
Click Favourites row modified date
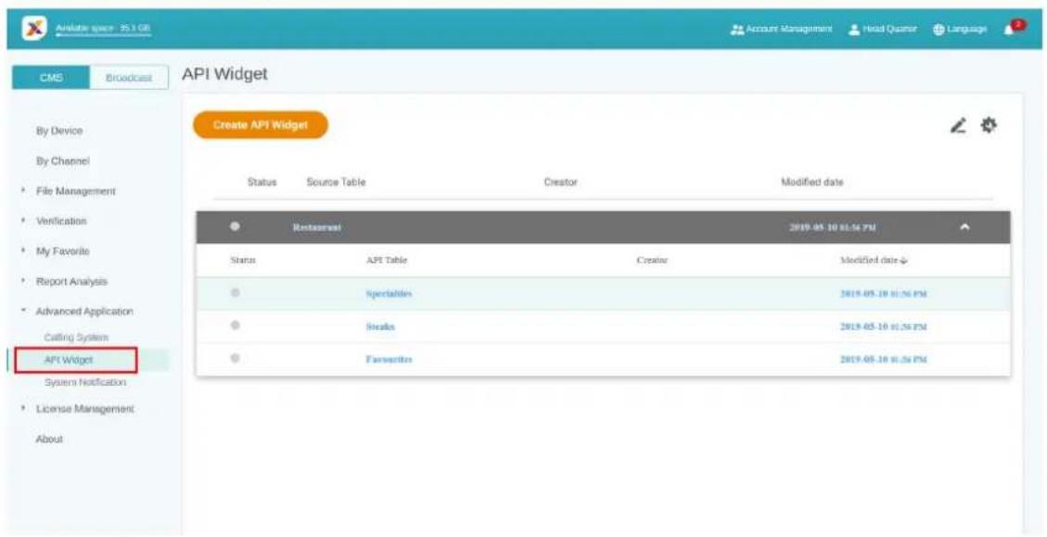click(x=884, y=359)
